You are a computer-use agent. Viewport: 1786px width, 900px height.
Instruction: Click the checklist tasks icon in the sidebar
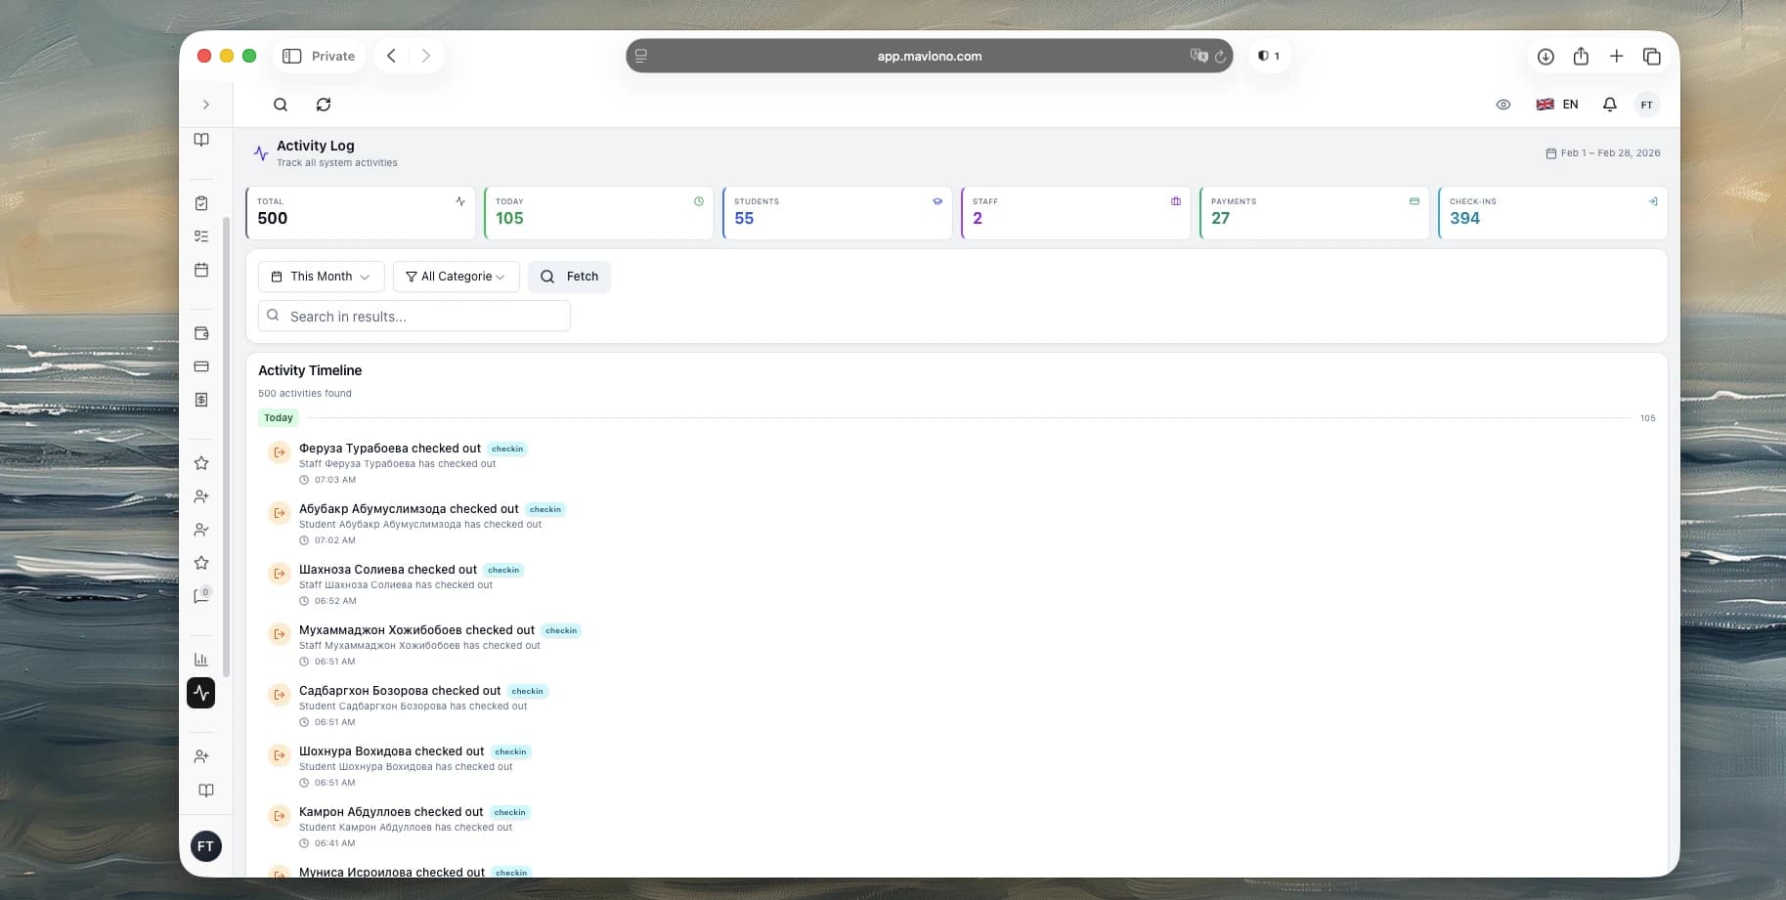[x=201, y=236]
